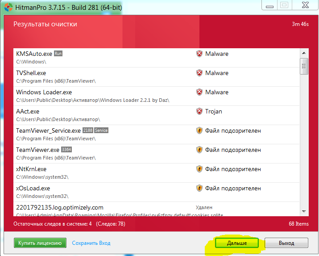Click the Выход button
This screenshot has width=319, height=256.
coord(286,243)
